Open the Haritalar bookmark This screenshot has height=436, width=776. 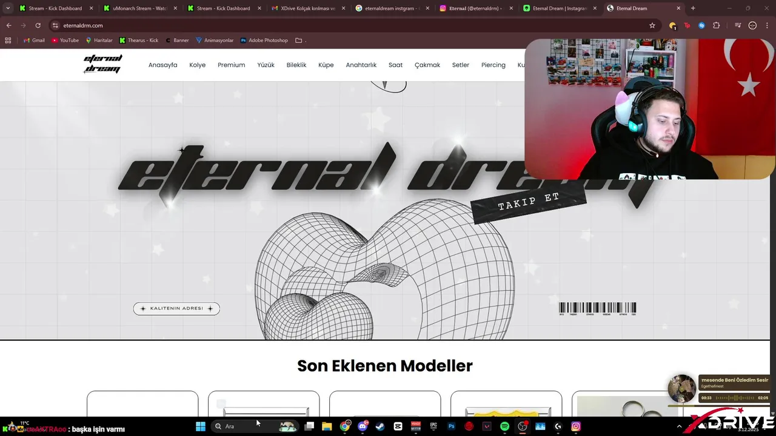tap(99, 40)
